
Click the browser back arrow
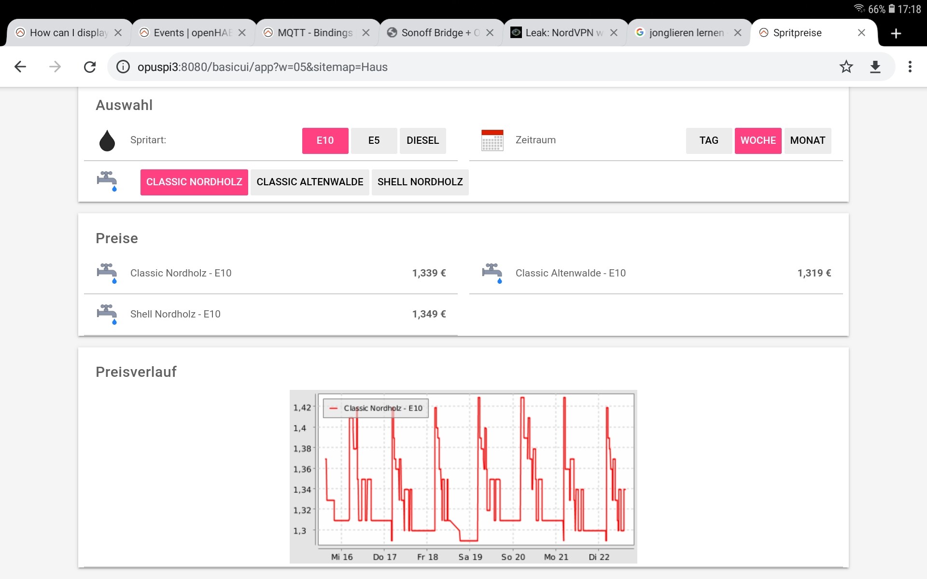click(x=20, y=67)
